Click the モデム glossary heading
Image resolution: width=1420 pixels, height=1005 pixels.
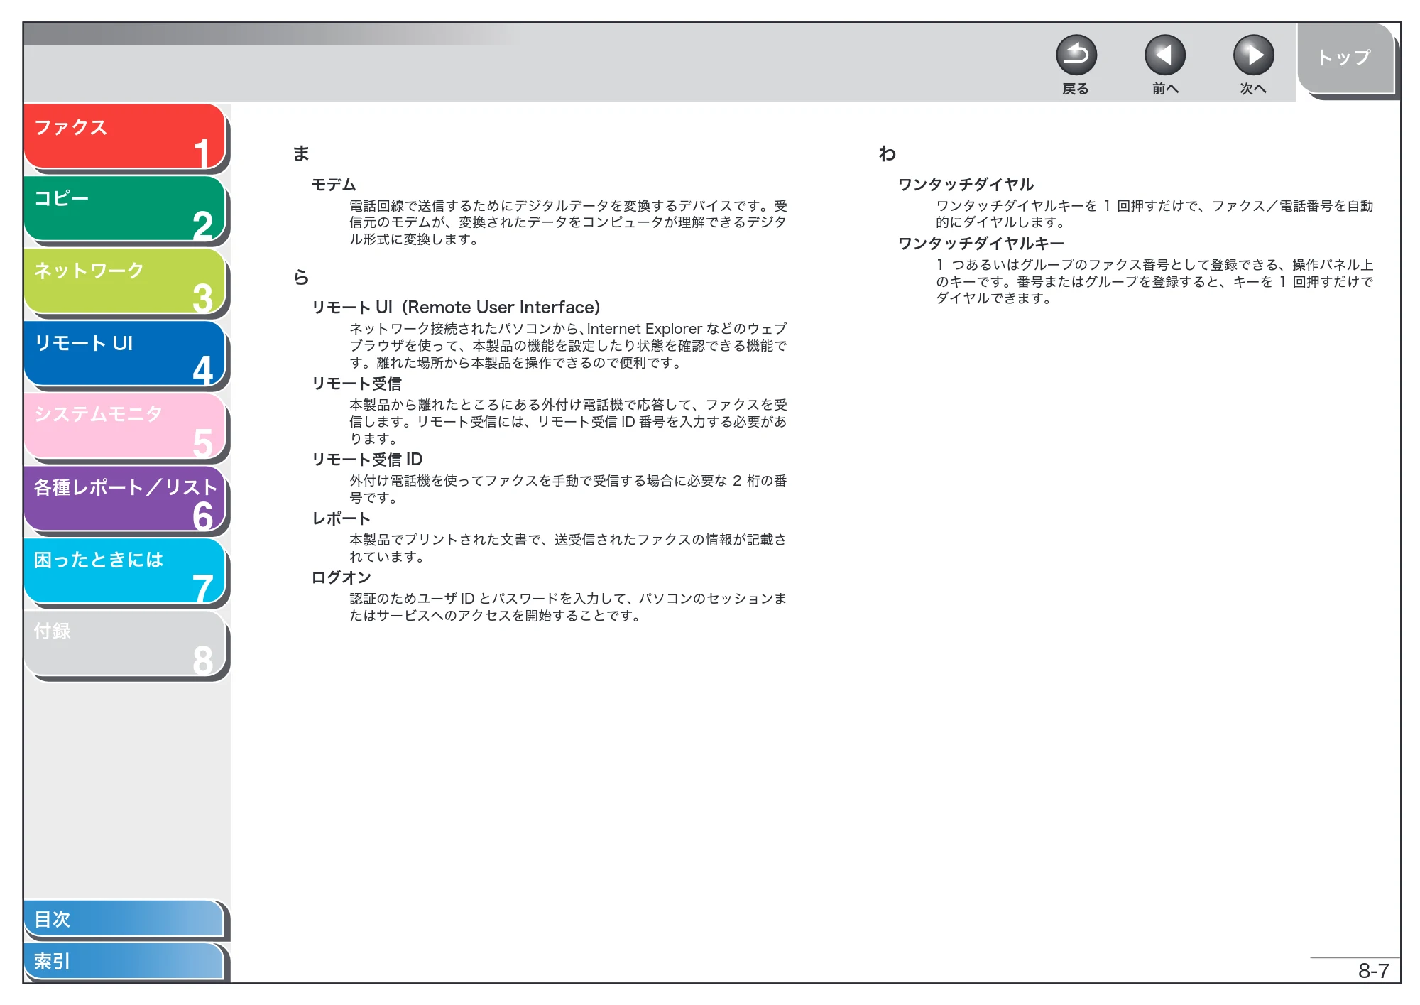click(334, 185)
